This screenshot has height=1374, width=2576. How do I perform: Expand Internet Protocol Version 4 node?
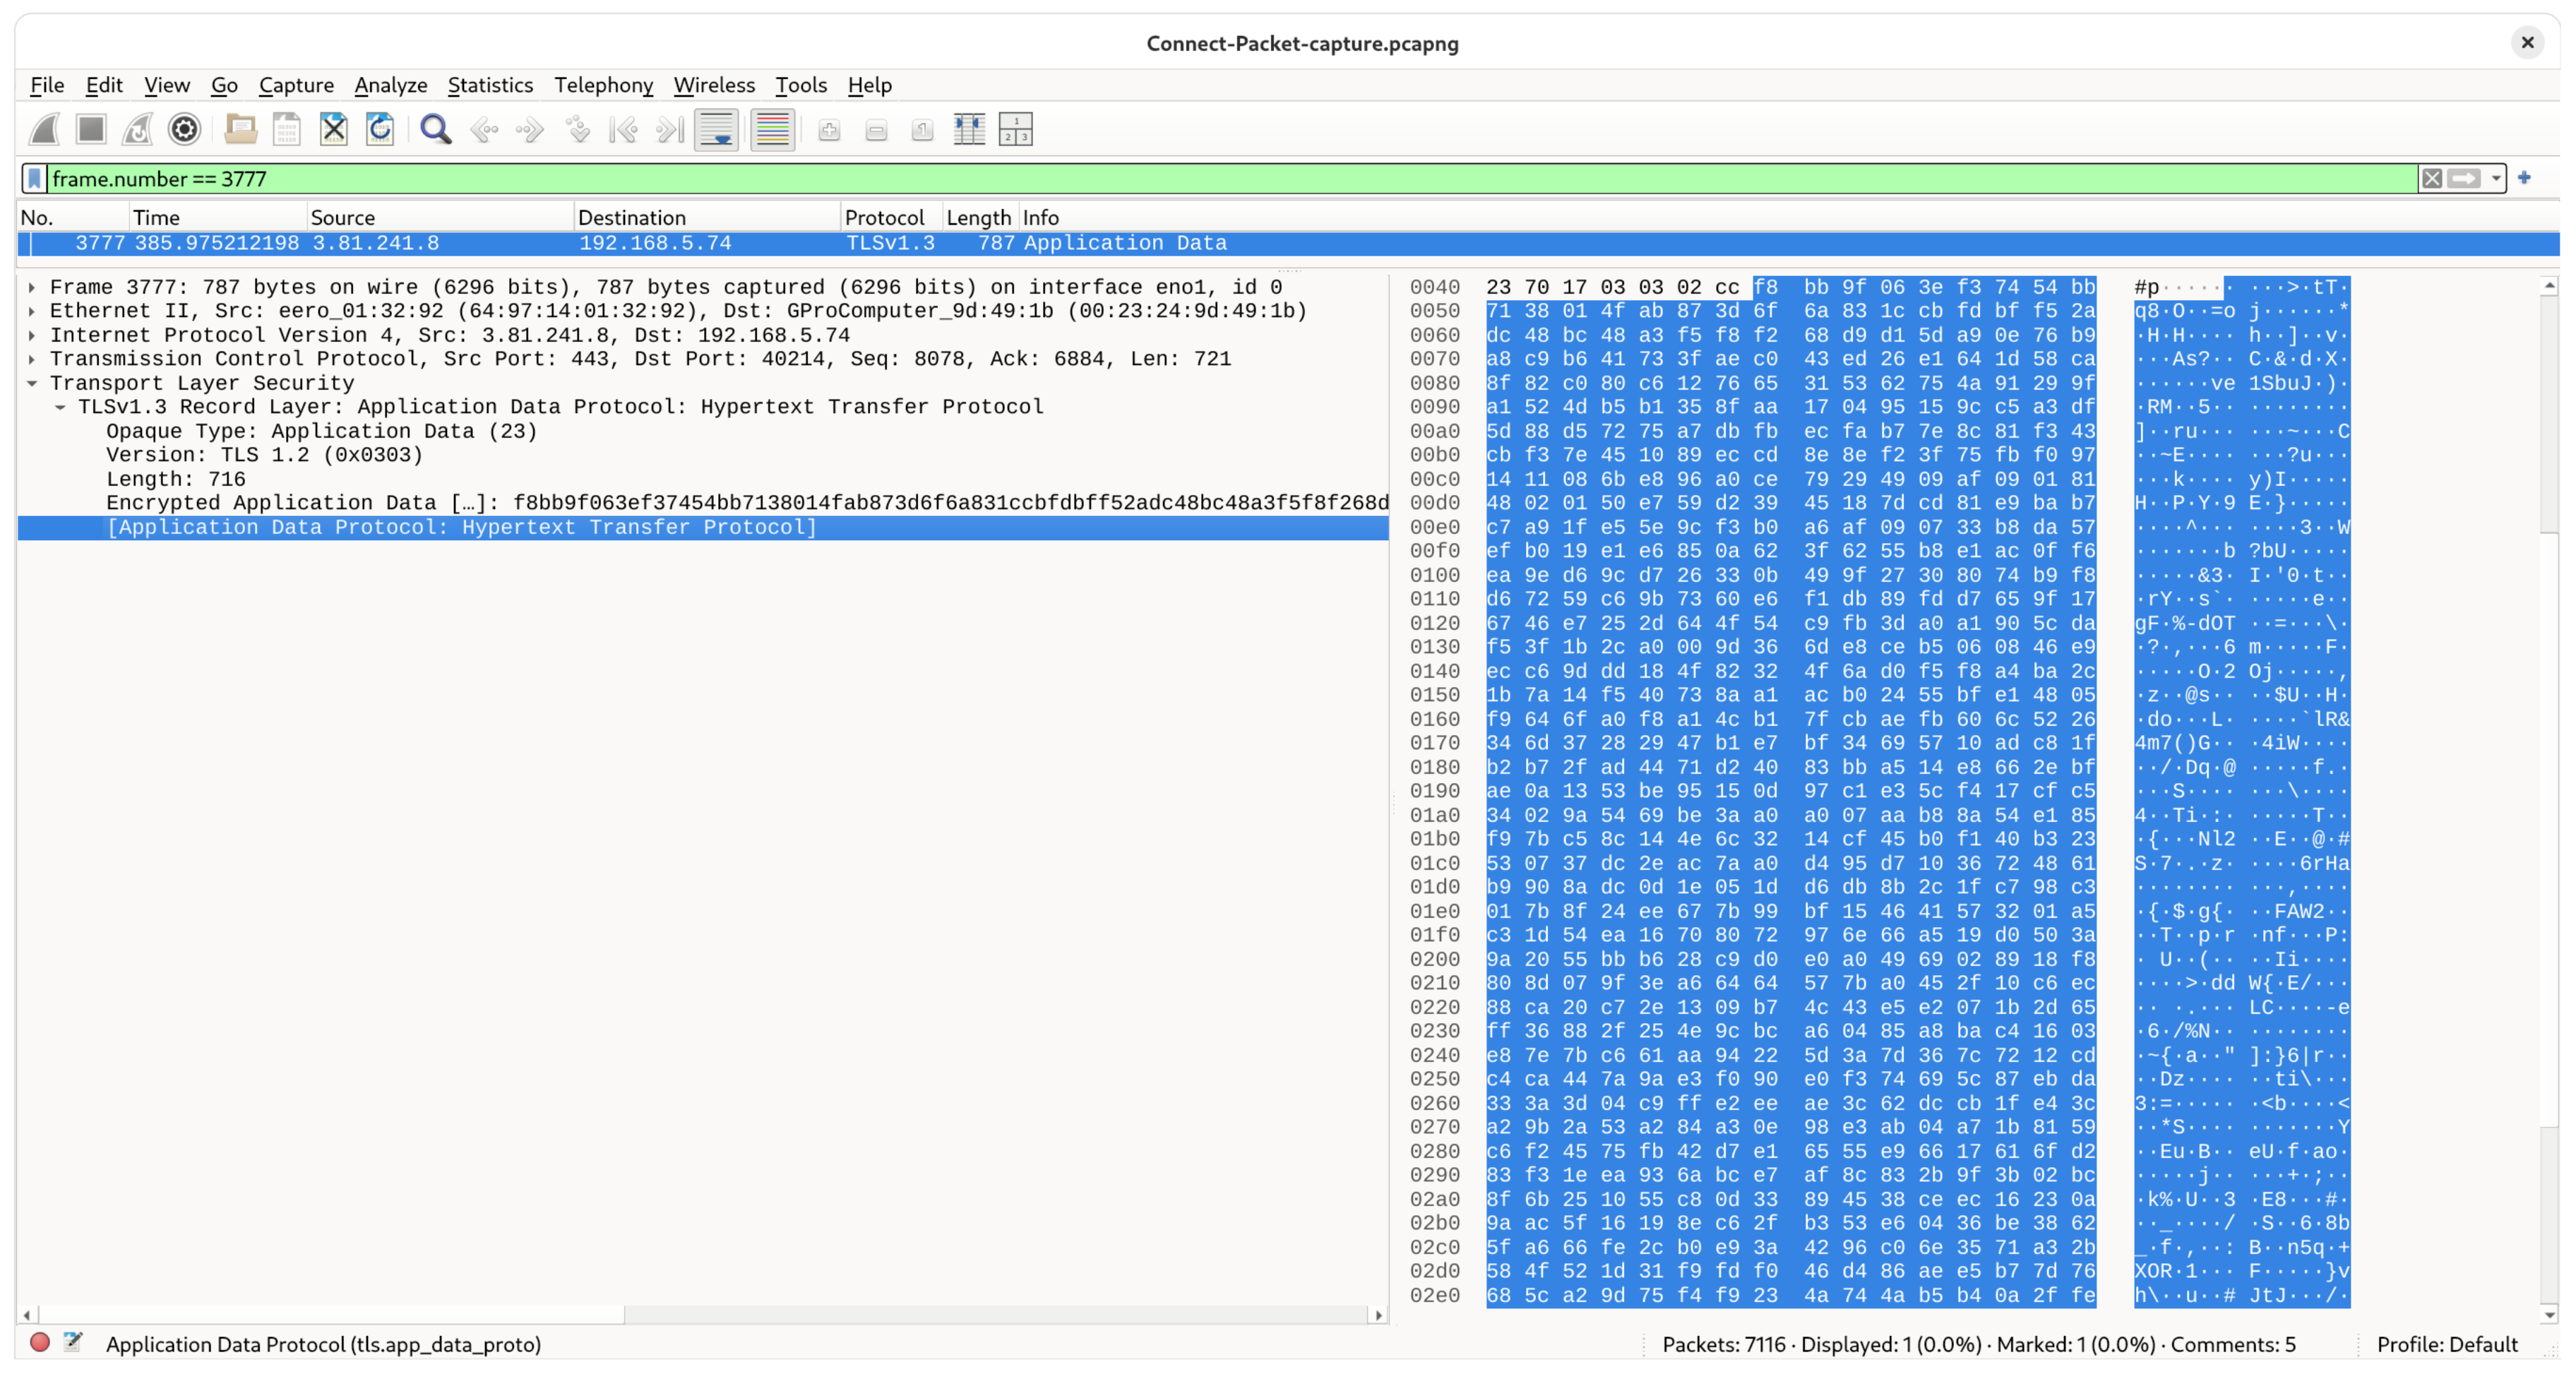point(32,335)
